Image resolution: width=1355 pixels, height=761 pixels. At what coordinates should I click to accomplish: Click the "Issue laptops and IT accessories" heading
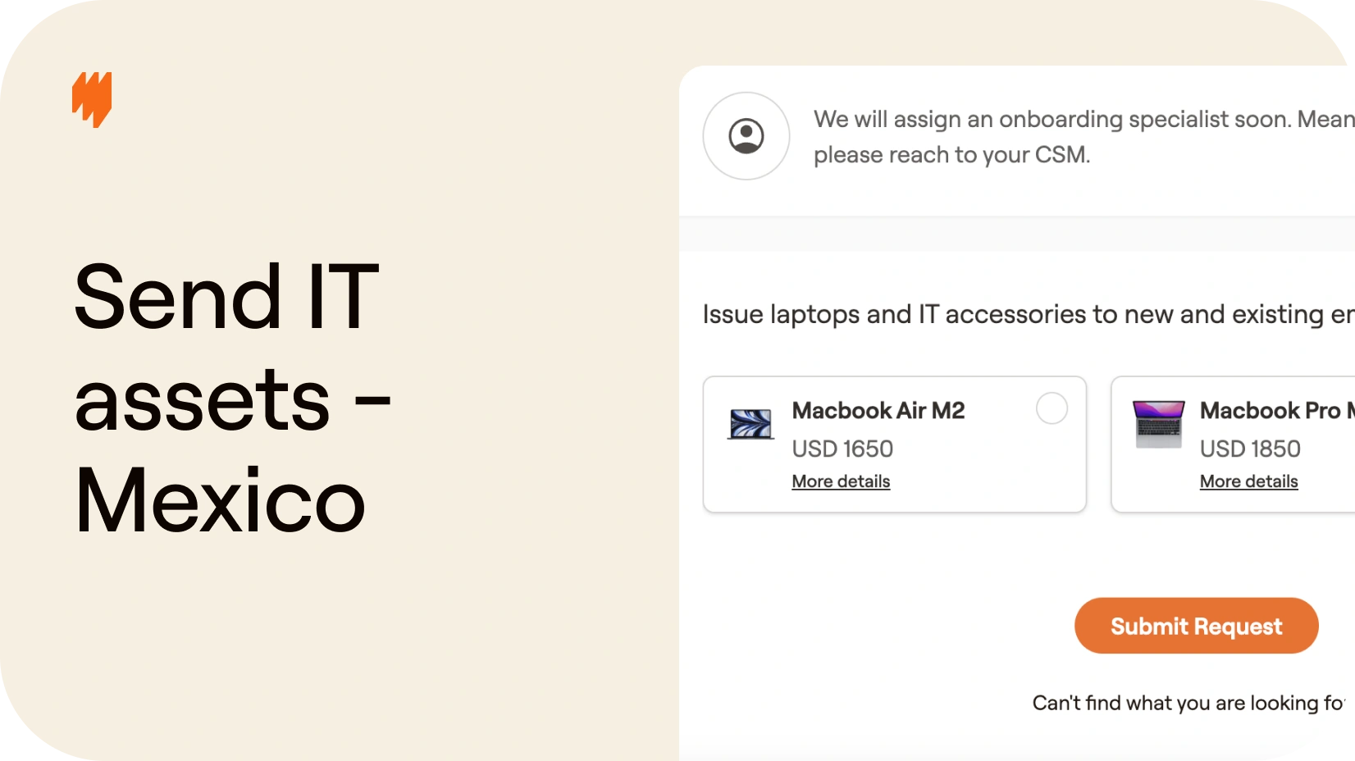[x=1029, y=314]
